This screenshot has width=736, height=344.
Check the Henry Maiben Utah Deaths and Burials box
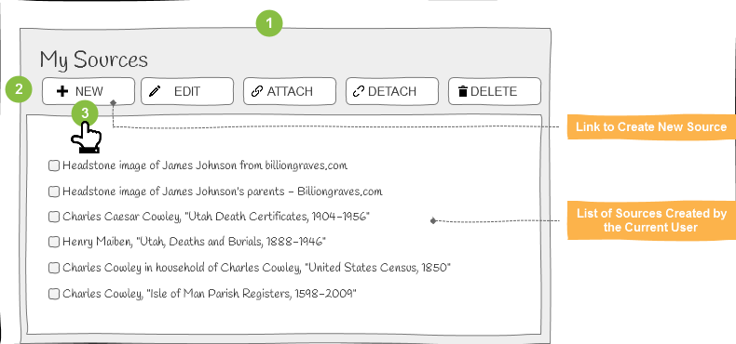(54, 242)
